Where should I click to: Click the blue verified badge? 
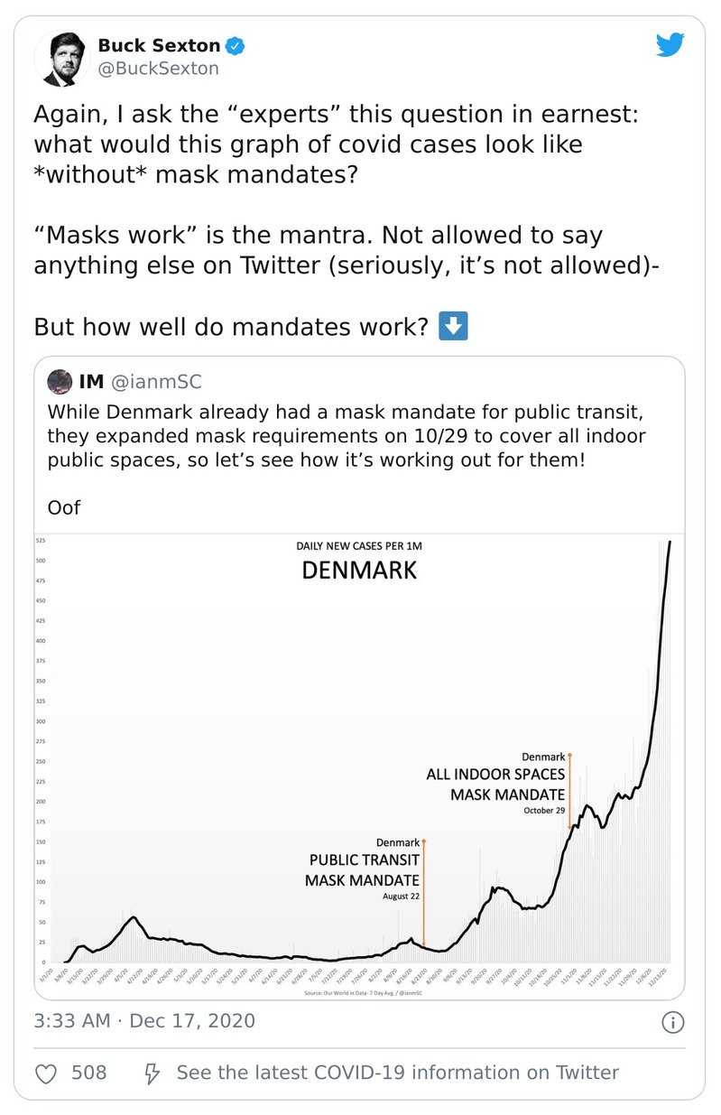click(x=234, y=45)
